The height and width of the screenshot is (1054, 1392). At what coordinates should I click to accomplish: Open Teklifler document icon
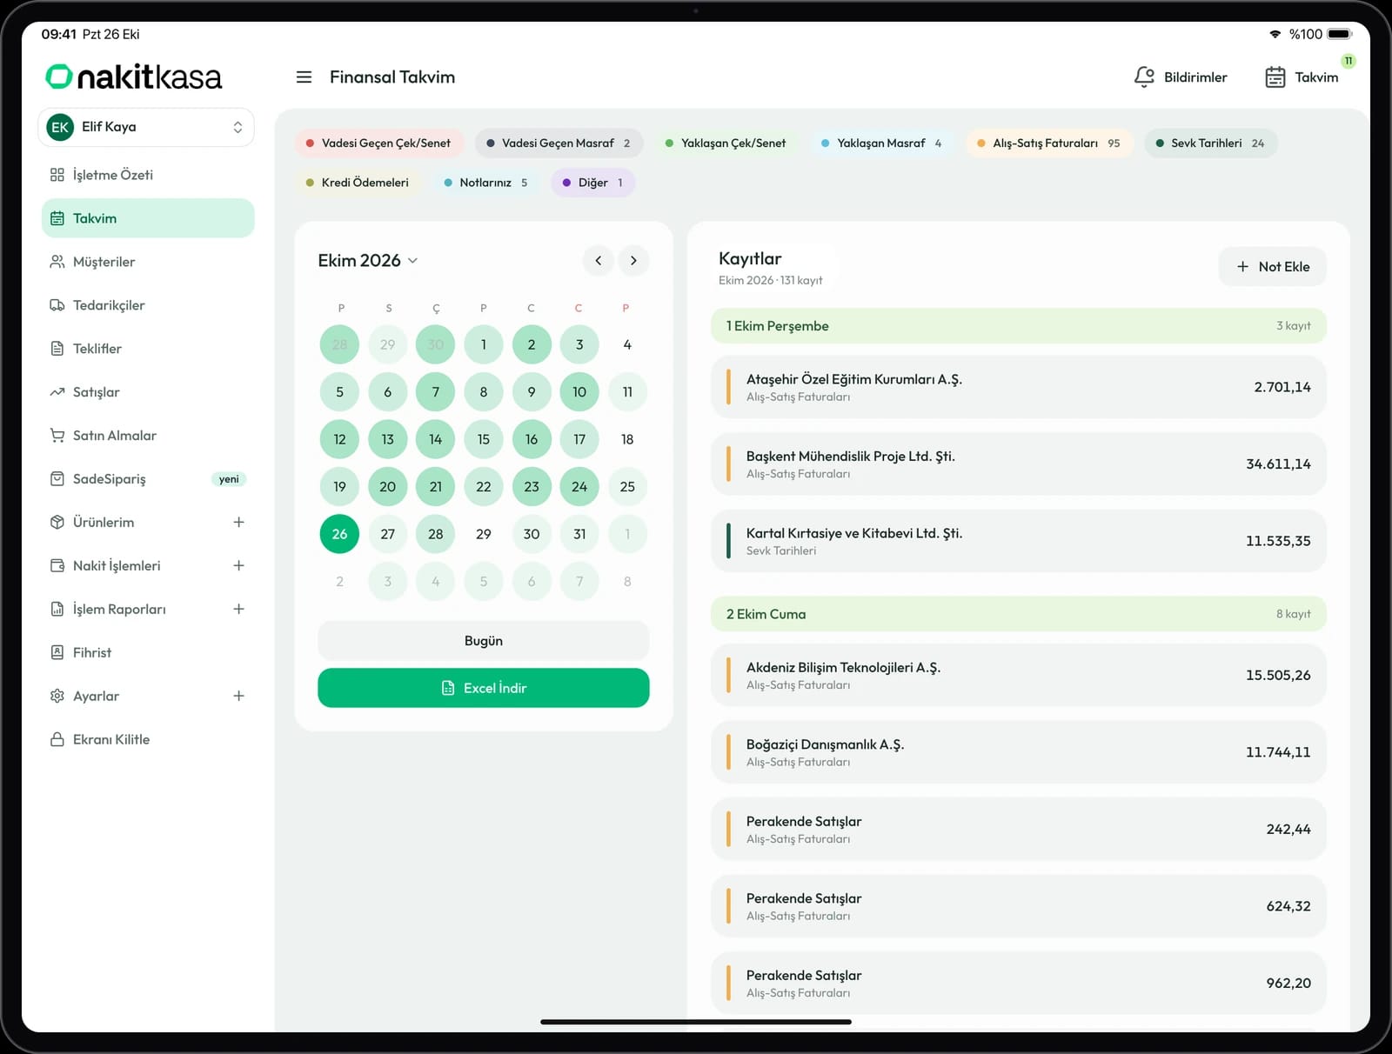[57, 349]
